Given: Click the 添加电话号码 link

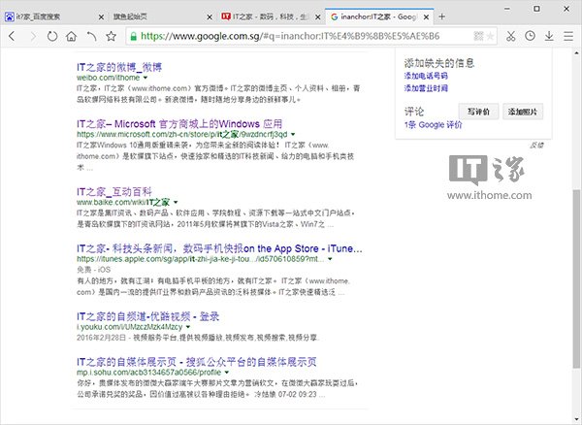Looking at the screenshot, I should coord(426,75).
